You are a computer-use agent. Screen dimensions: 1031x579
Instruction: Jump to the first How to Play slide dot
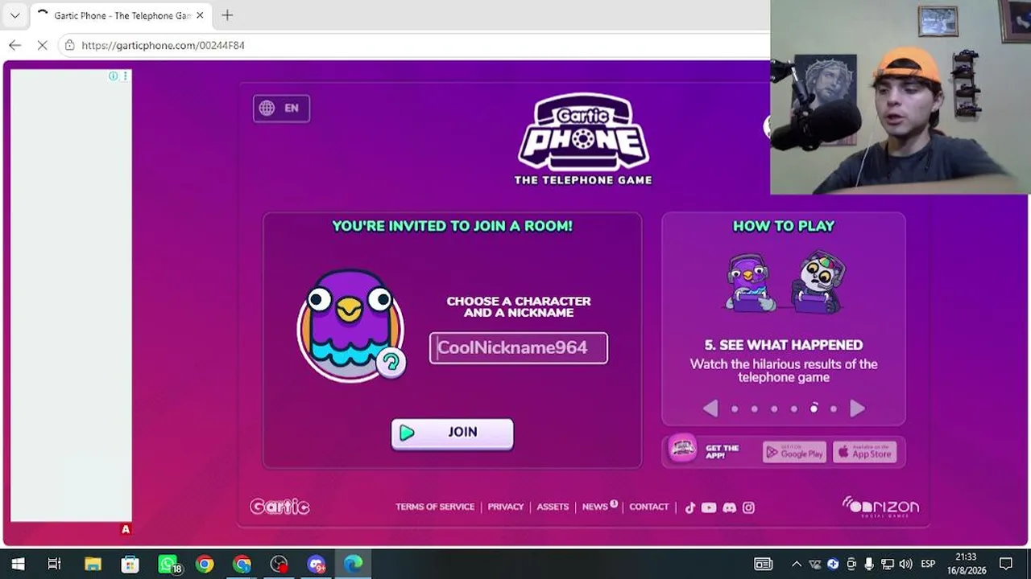click(735, 409)
